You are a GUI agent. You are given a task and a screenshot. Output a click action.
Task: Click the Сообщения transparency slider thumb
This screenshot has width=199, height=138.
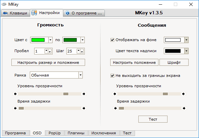(x=165, y=94)
